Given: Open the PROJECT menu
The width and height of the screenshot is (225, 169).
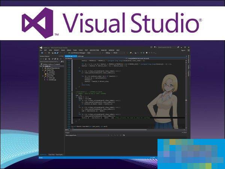Looking at the screenshot, I should point(57,50).
